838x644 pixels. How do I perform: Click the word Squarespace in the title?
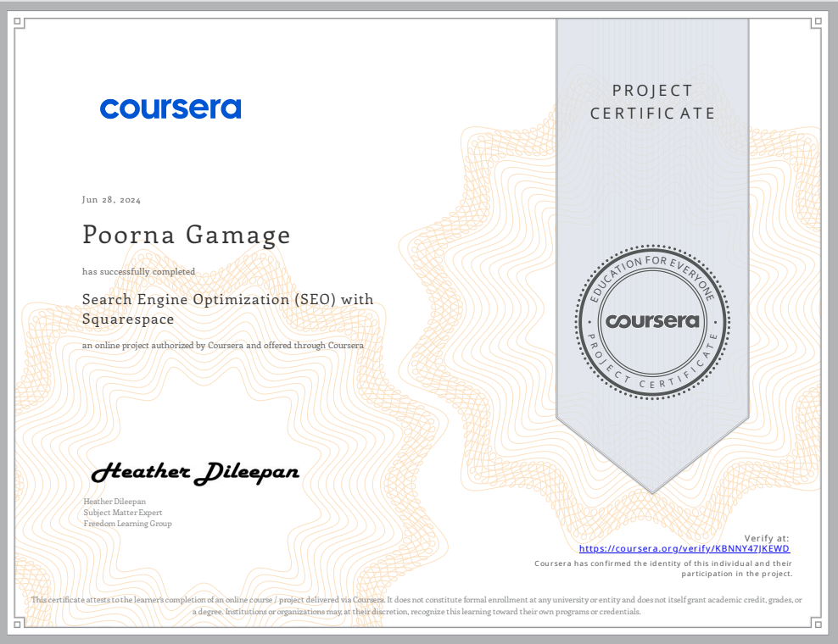128,319
